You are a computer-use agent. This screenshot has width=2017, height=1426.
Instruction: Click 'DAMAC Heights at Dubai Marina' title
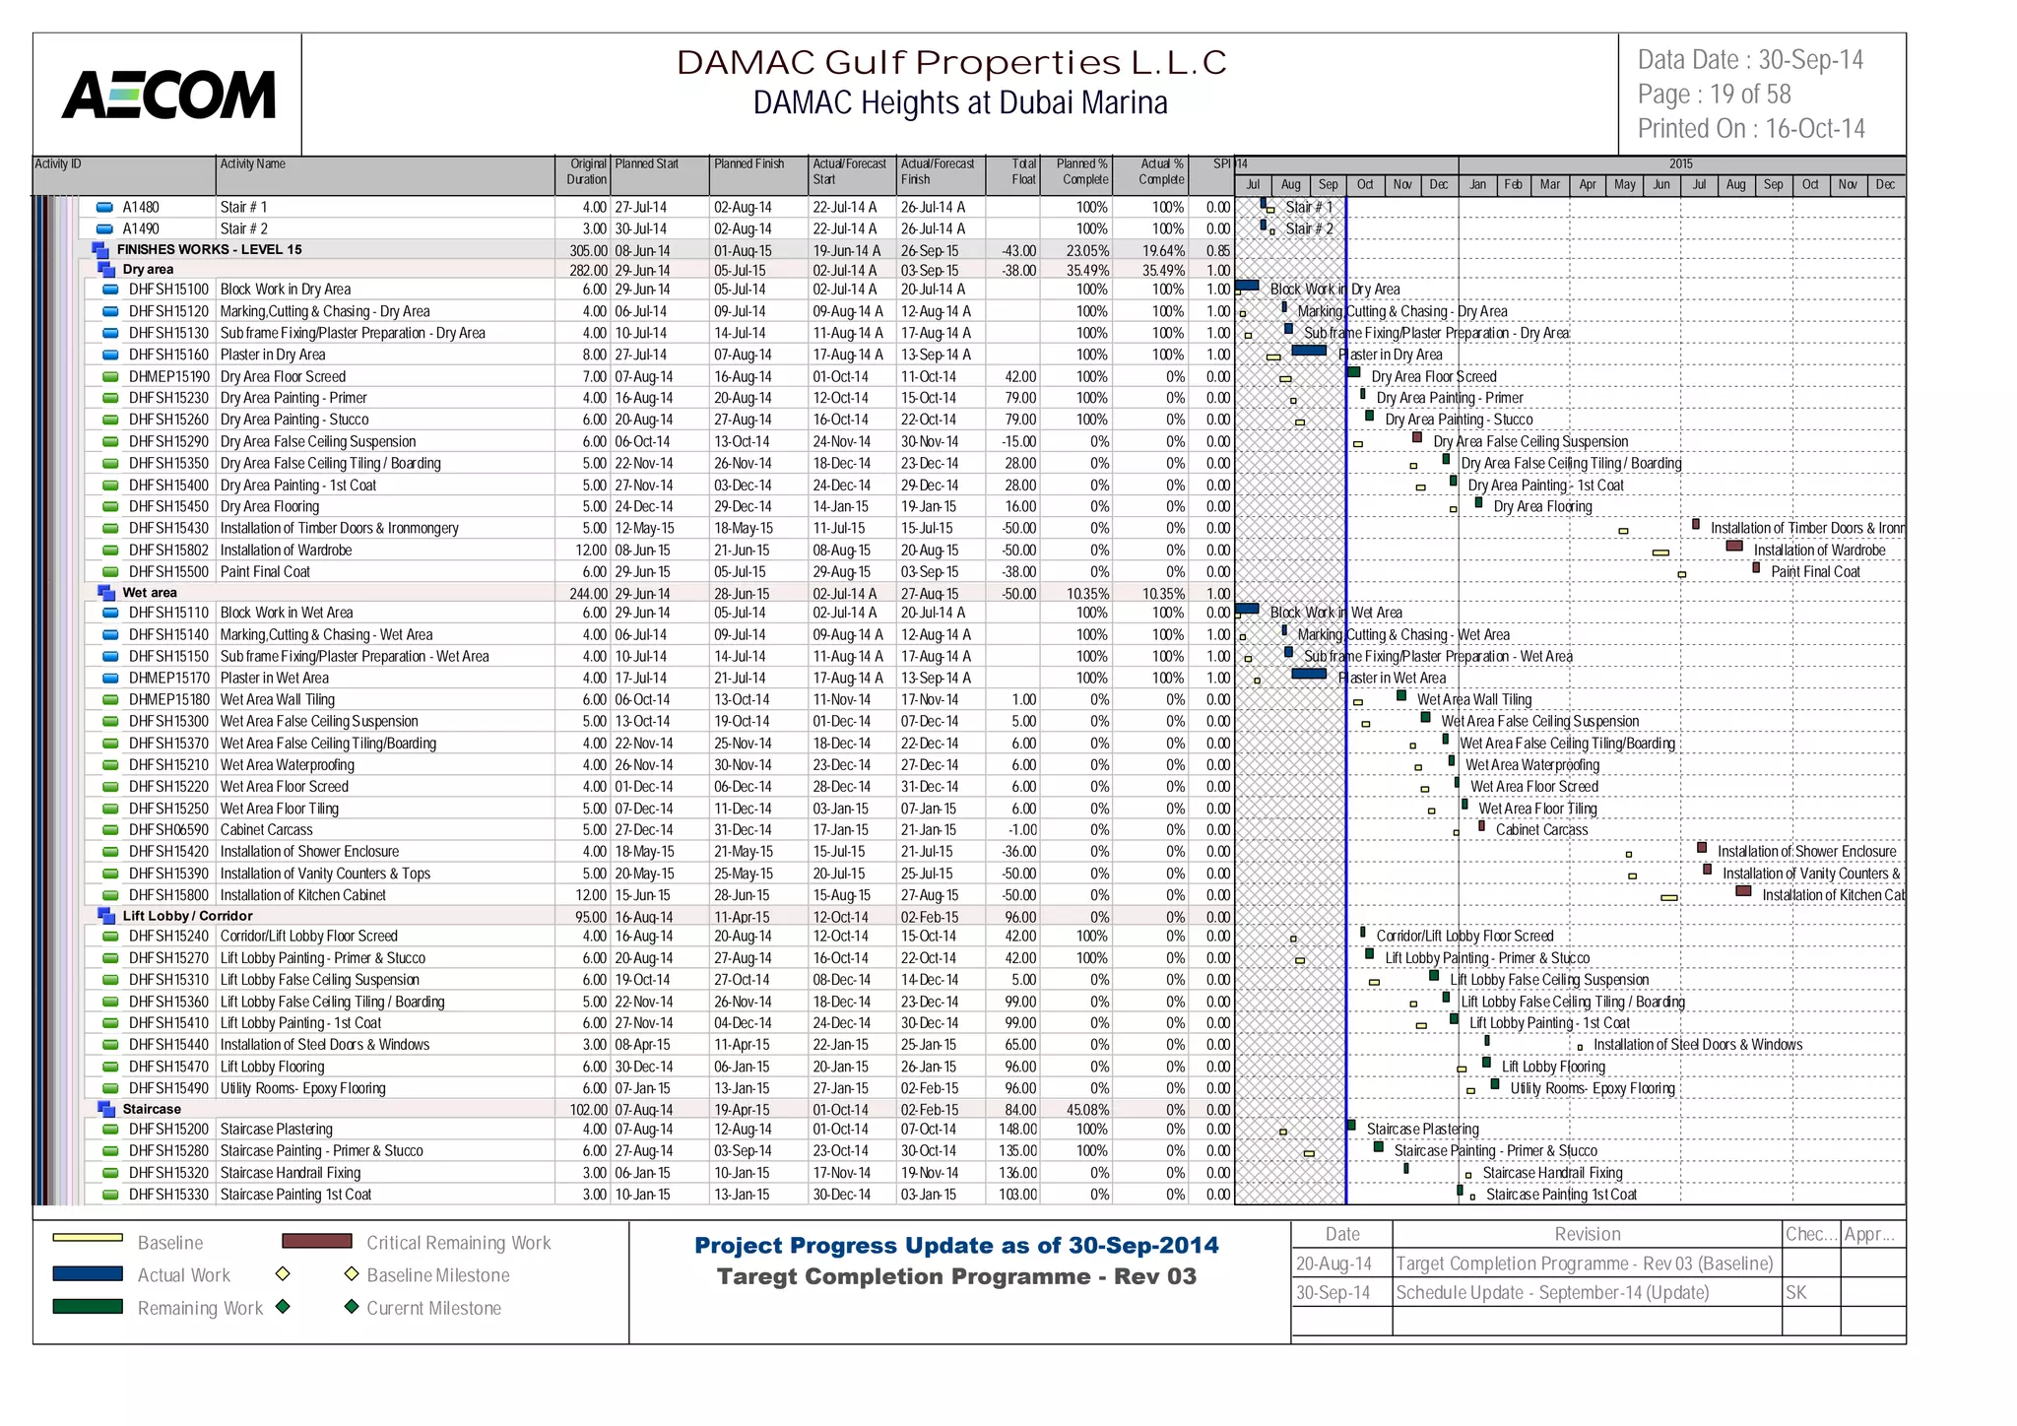click(960, 102)
